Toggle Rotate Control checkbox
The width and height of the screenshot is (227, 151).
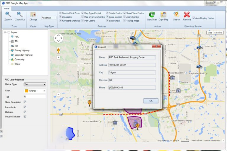coord(107,13)
